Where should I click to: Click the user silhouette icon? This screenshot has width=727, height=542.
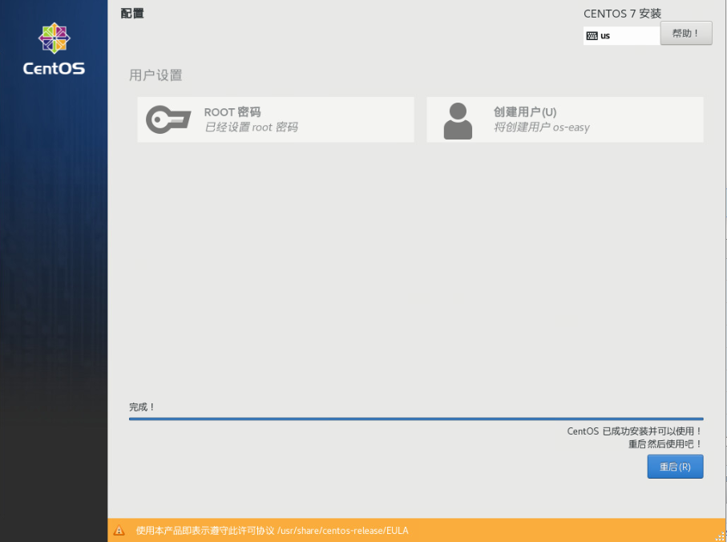point(458,120)
